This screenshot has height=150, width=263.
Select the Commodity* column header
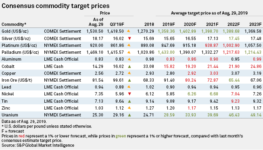pos(14,24)
